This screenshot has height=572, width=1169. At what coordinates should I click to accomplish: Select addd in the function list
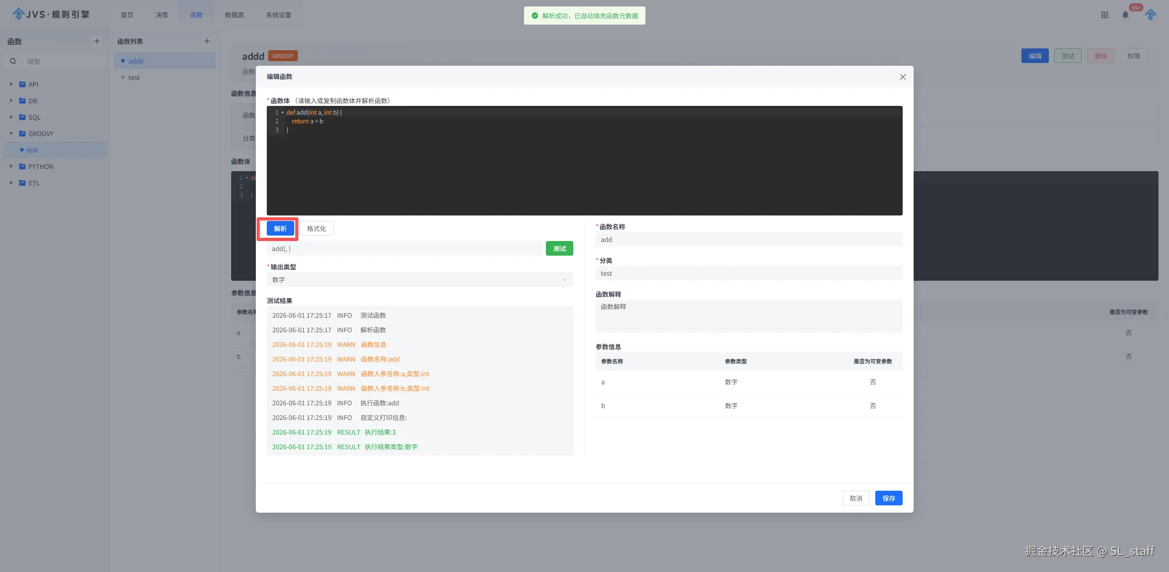click(165, 61)
